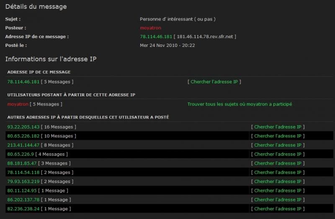Search IP address for 93.22.205.143 row
The width and height of the screenshot is (335, 219).
click(x=278, y=127)
